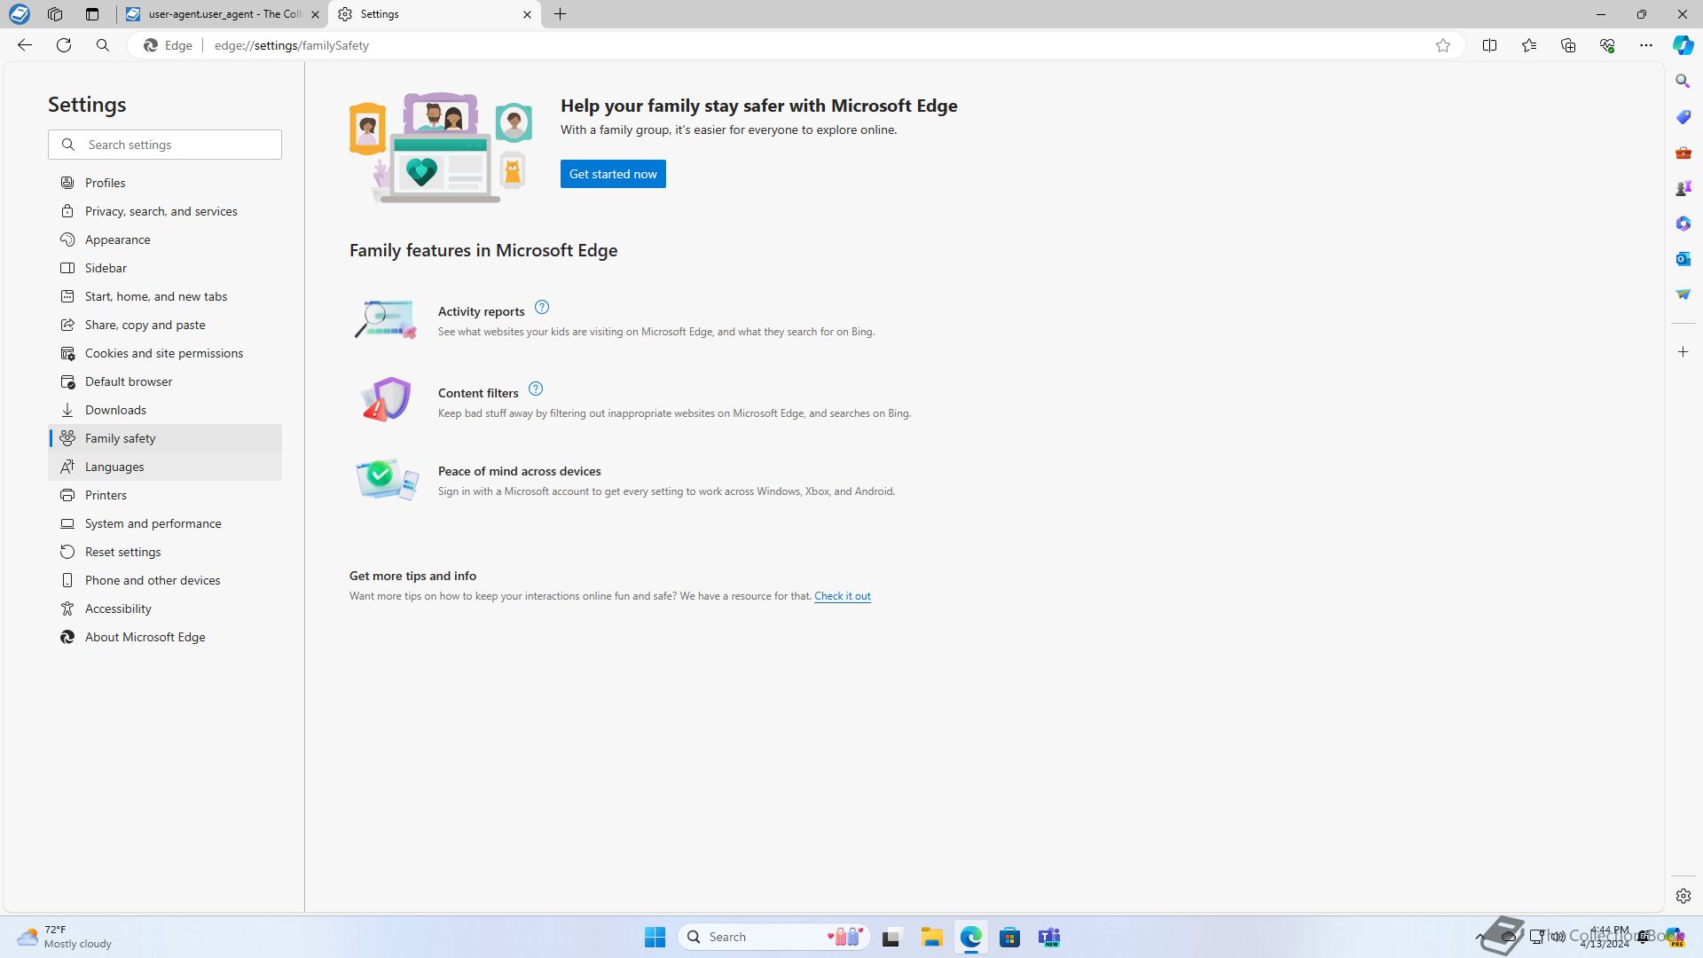
Task: Open the sidebar Shopping tag icon
Action: point(1683,117)
